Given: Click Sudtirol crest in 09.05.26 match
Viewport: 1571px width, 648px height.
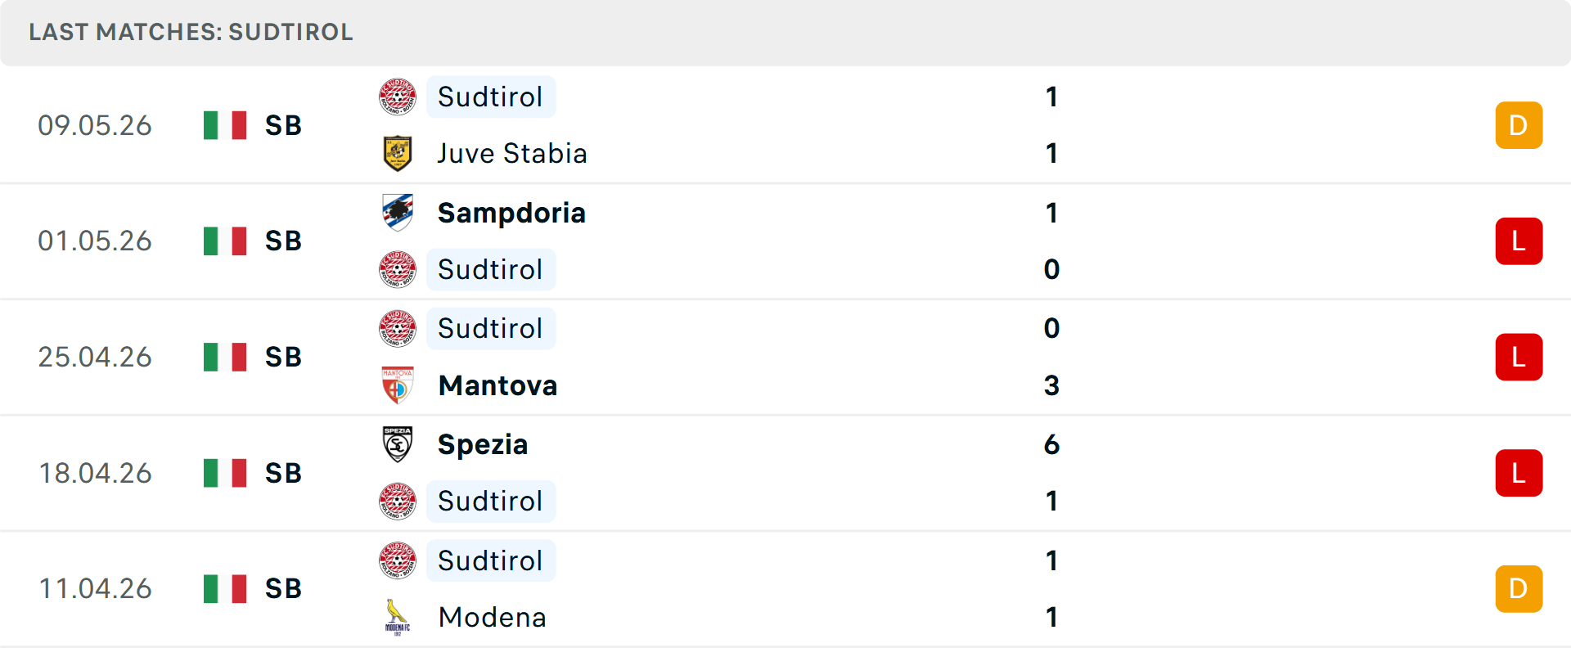Looking at the screenshot, I should (398, 97).
